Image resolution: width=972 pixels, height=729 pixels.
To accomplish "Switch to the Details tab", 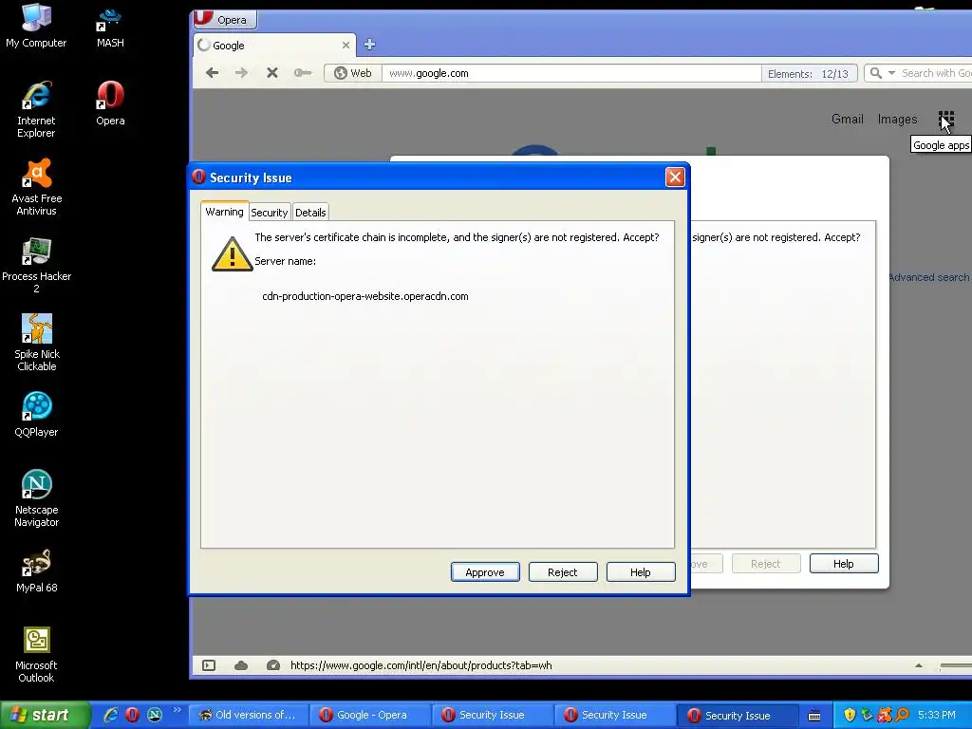I will (310, 213).
